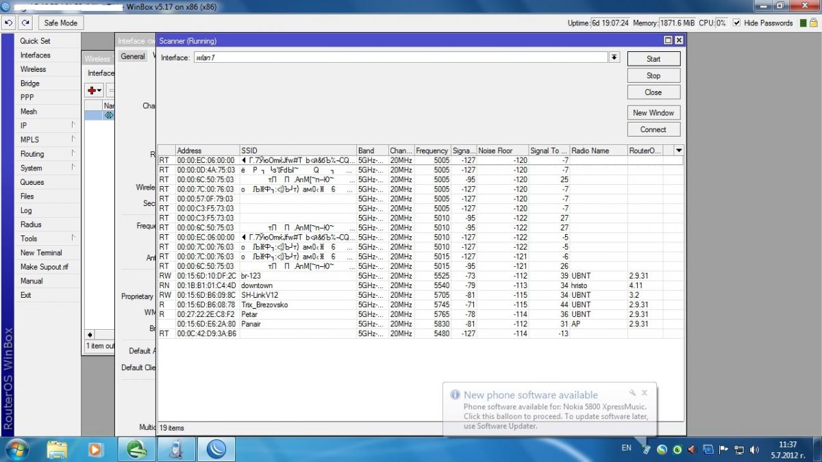
Task: Expand the IP submenu
Action: click(x=47, y=125)
